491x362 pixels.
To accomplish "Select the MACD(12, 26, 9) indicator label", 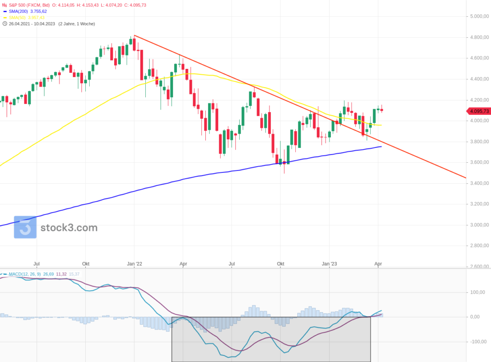I will point(25,274).
